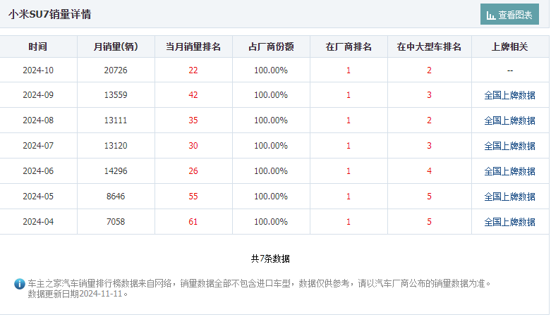Click the 月销量(辆) column header
Viewport: 551px width, 317px height.
116,46
